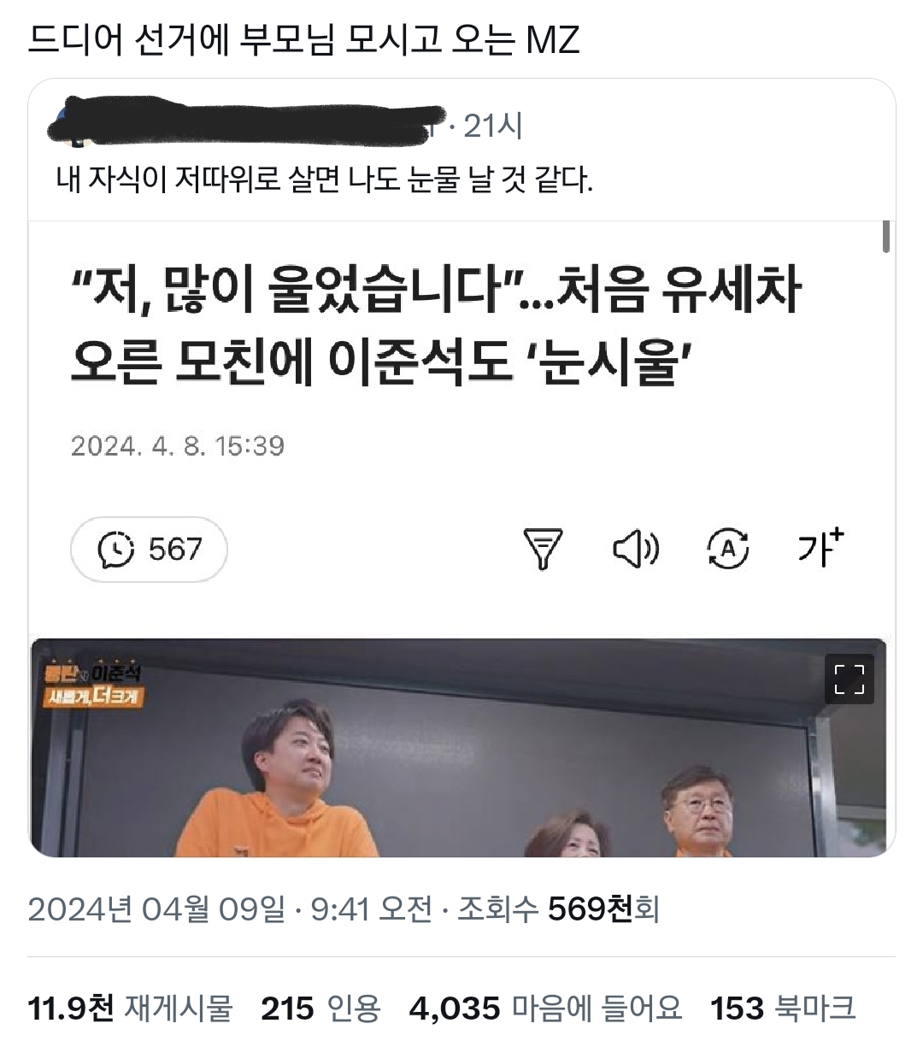Open the 215 인용 quotes list
Screen dimensions: 923x1041
(x=320, y=1009)
